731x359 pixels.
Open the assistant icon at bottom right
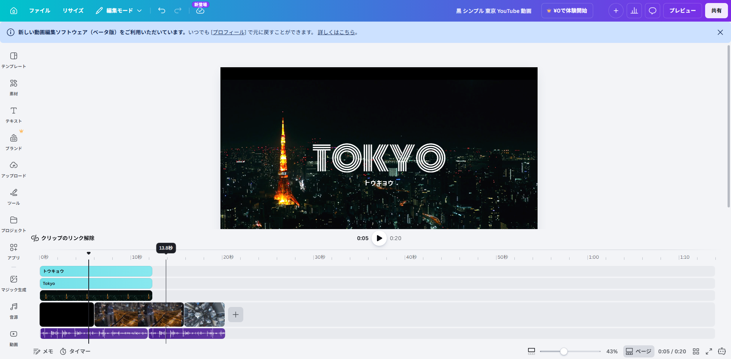pos(722,351)
